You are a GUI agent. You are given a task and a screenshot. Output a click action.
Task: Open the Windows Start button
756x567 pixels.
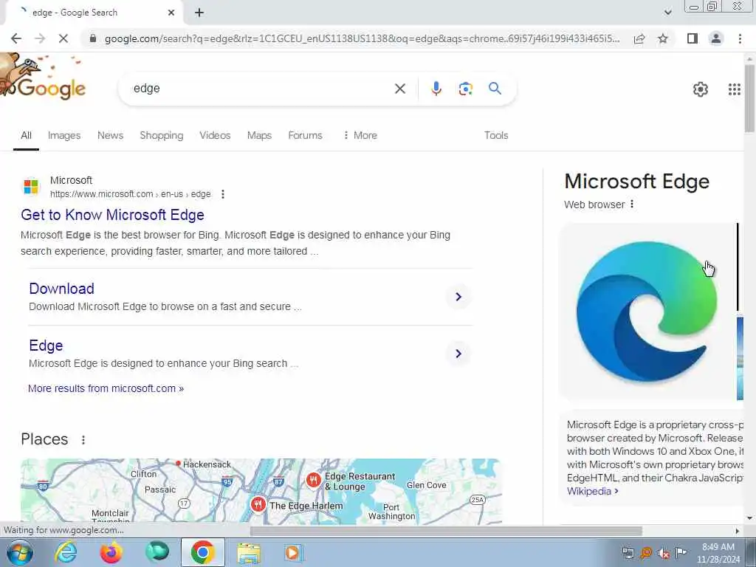click(19, 552)
